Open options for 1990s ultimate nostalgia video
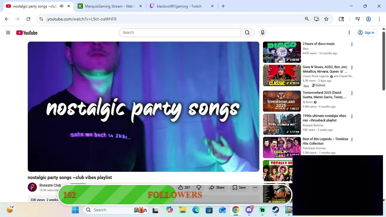386x217 pixels. click(352, 116)
